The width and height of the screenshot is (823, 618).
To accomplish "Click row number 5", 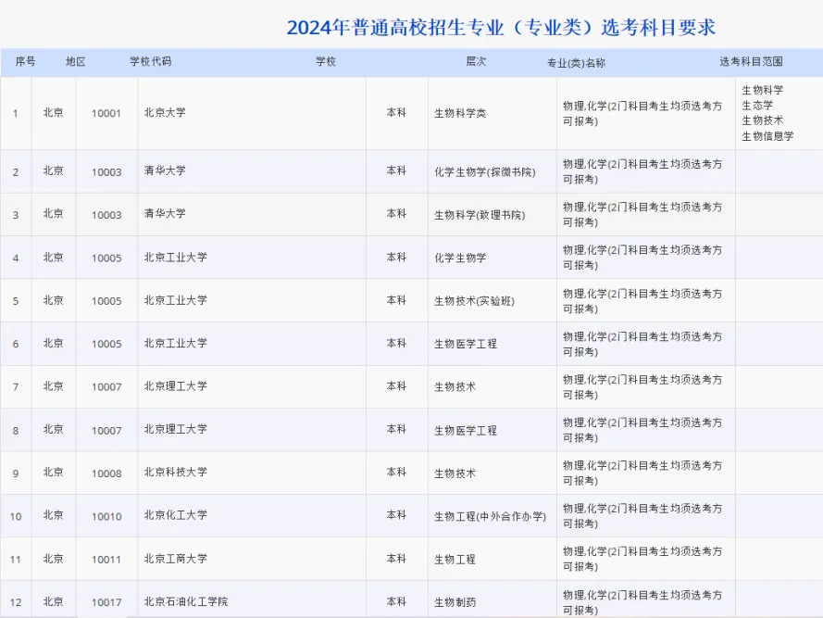I will point(16,301).
